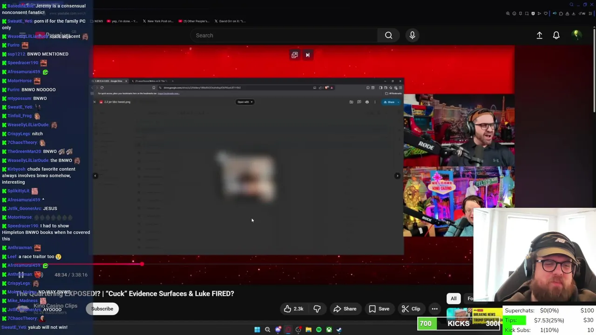
Task: Switch to 'New York Post on' tab
Action: click(158, 21)
